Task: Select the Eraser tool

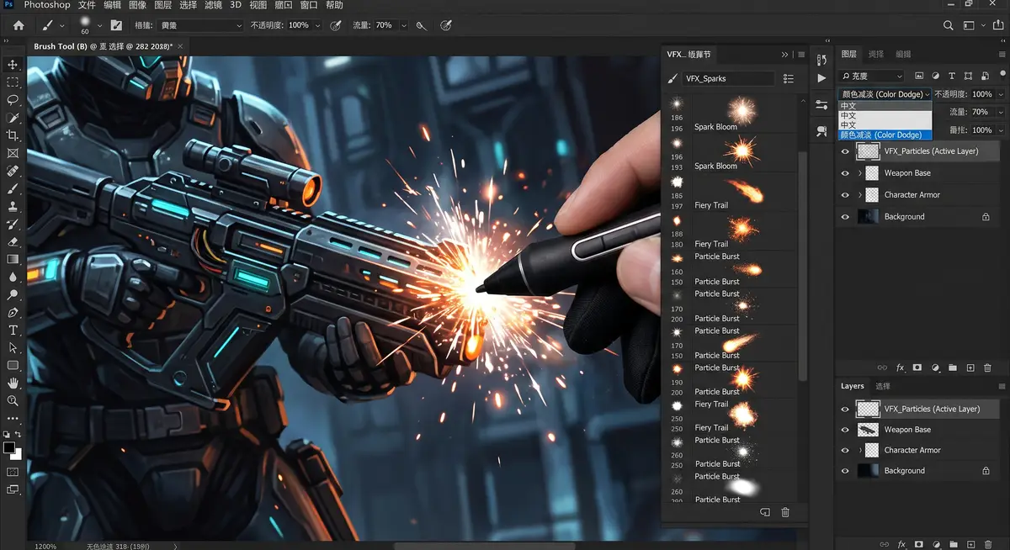Action: [13, 241]
